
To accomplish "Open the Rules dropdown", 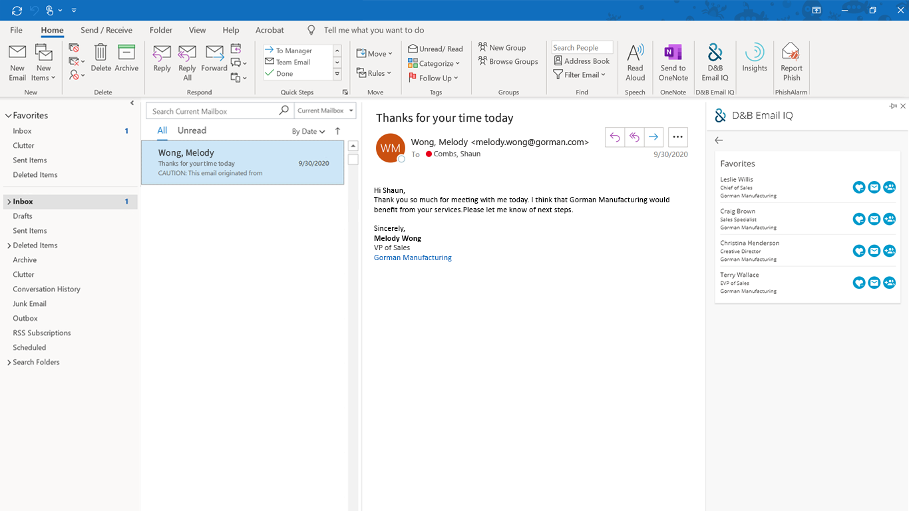I will (x=374, y=73).
